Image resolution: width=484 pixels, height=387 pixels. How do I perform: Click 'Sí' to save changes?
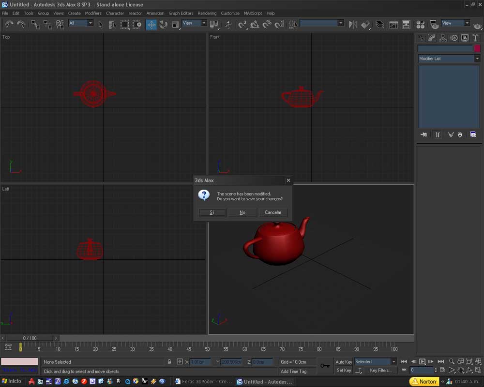click(212, 212)
